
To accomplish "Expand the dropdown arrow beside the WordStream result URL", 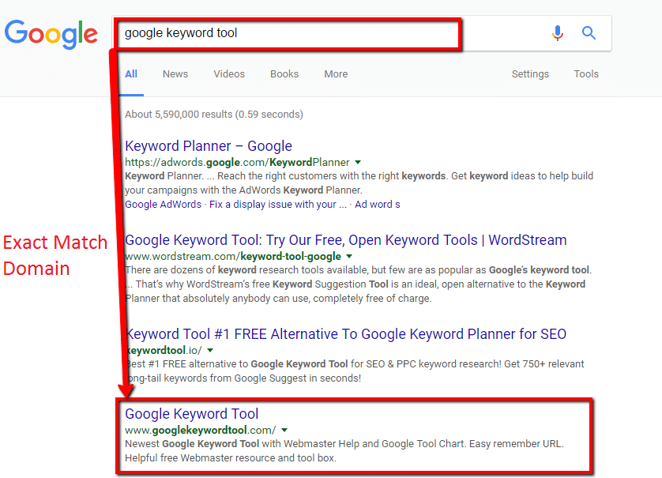I will pyautogui.click(x=348, y=255).
